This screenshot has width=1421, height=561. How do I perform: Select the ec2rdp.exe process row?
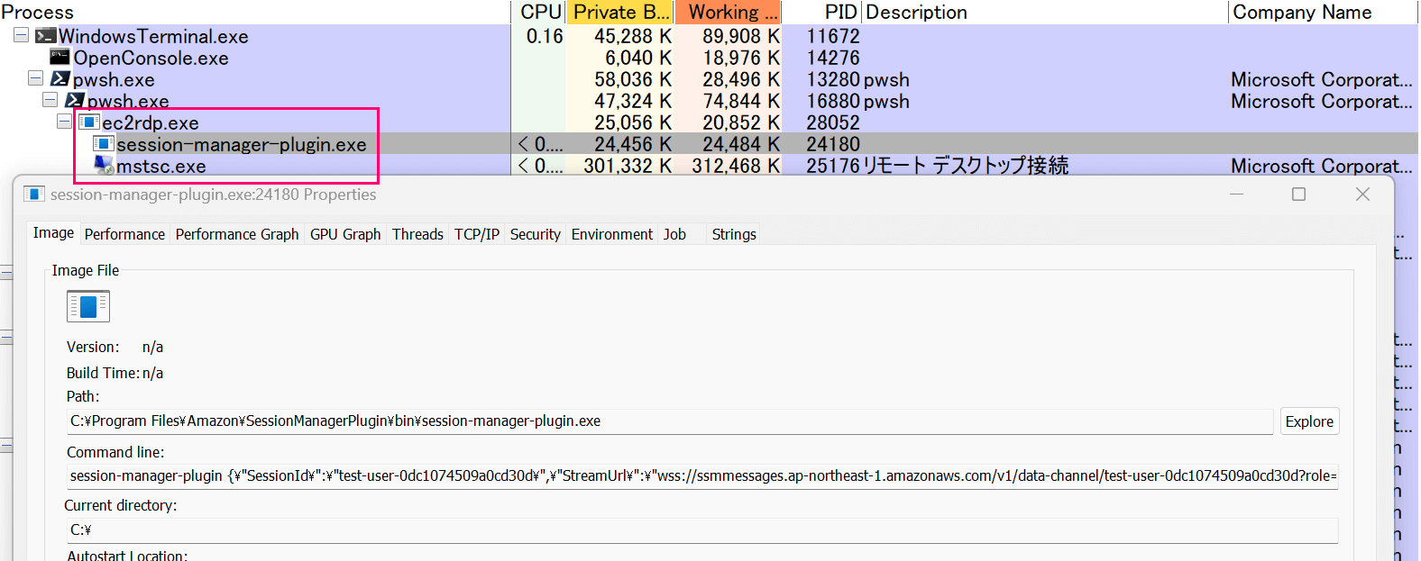pos(709,122)
